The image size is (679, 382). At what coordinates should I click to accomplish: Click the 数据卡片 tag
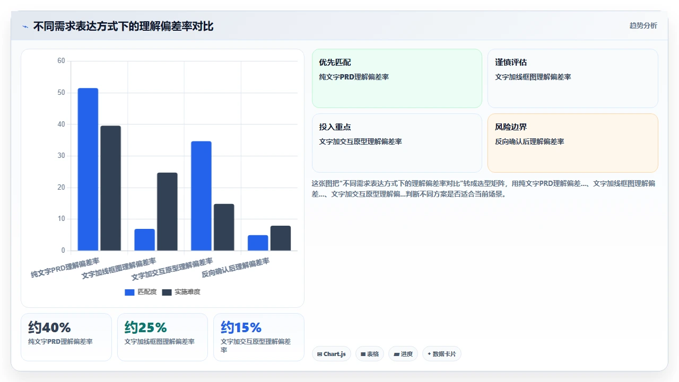(x=442, y=354)
